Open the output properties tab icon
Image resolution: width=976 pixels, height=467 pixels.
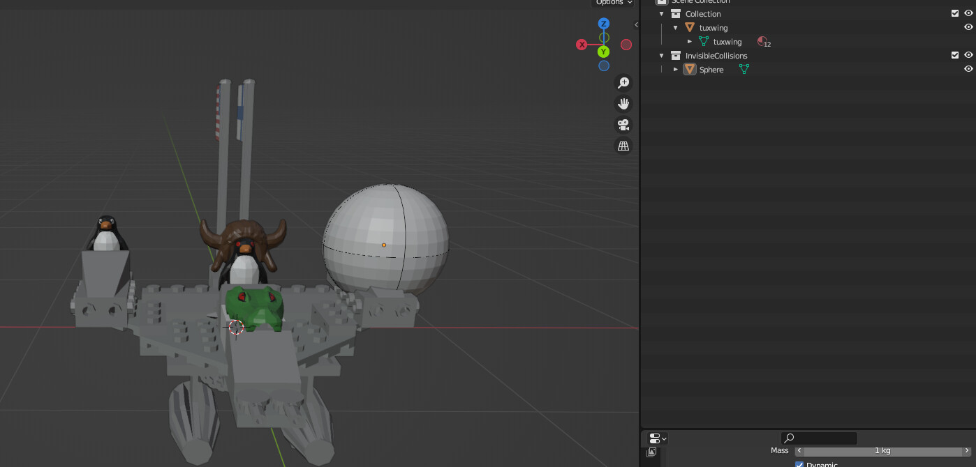[651, 452]
